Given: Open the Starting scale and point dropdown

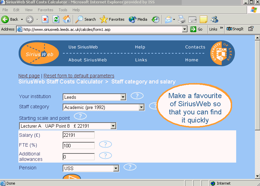Looking at the screenshot, I should (x=67, y=126).
